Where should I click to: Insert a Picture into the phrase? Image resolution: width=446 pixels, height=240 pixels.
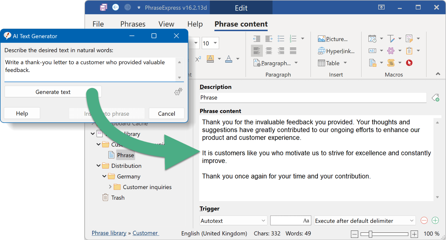point(333,39)
